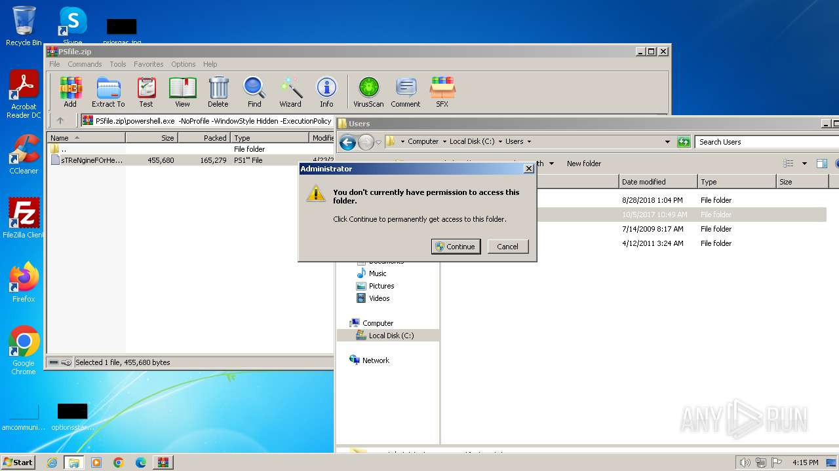Screen dimensions: 839x471
Task: Sort WinRAR list by Packed column
Action: [x=204, y=137]
